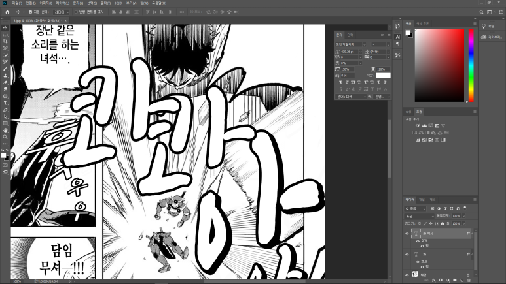This screenshot has width=506, height=284.
Task: Open the layer opacity dropdown
Action: click(463, 216)
